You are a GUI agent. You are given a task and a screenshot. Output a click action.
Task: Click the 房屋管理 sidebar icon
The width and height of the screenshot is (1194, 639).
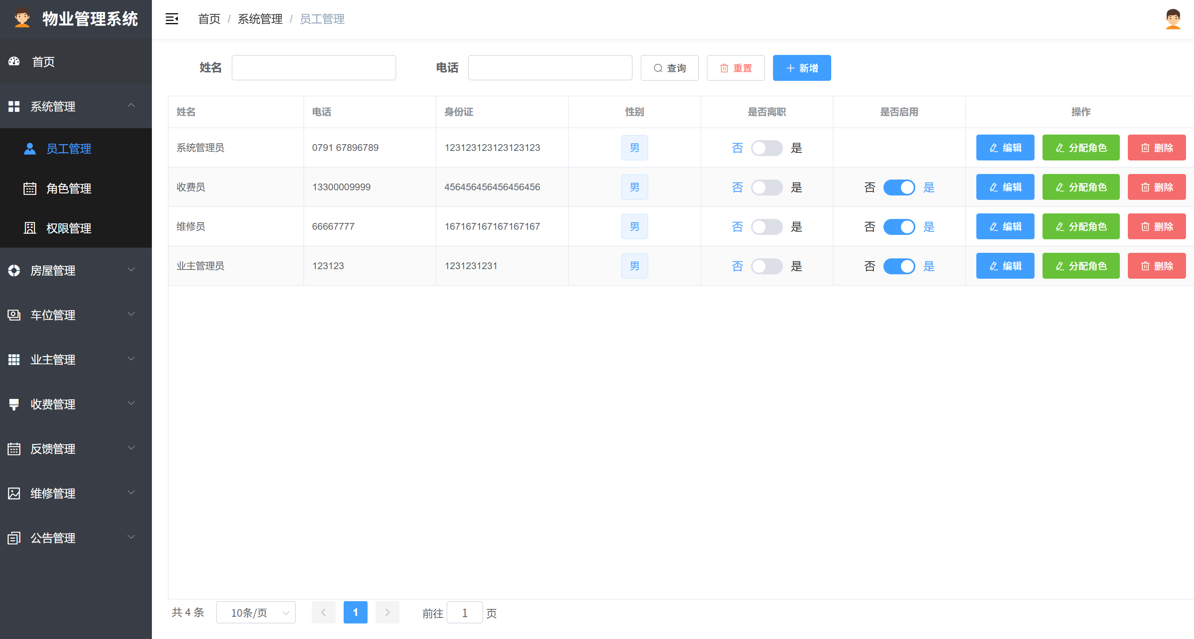point(14,270)
